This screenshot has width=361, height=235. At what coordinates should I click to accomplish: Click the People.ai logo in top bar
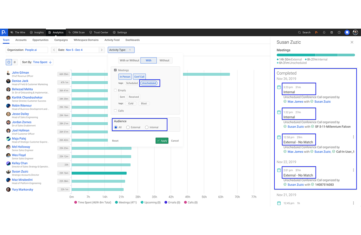[4, 32]
